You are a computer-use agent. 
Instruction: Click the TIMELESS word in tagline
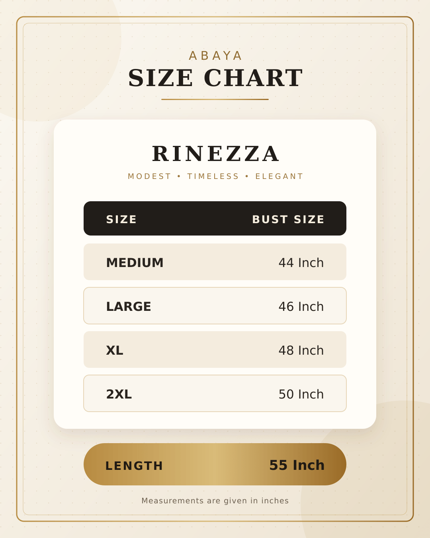(213, 176)
